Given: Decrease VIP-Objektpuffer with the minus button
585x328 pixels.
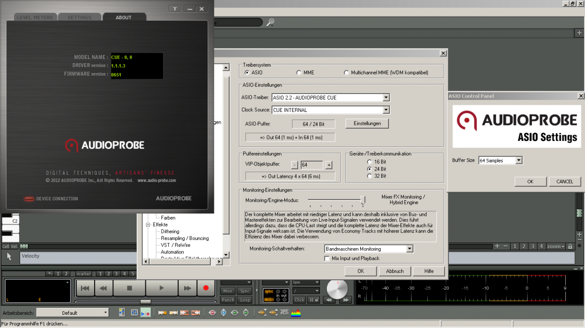Looking at the screenshot, I should [x=295, y=165].
